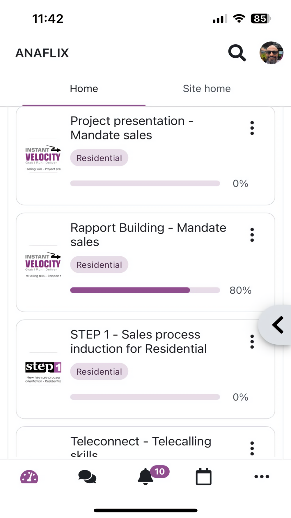Tap the user profile avatar
291x518 pixels.
(x=271, y=53)
